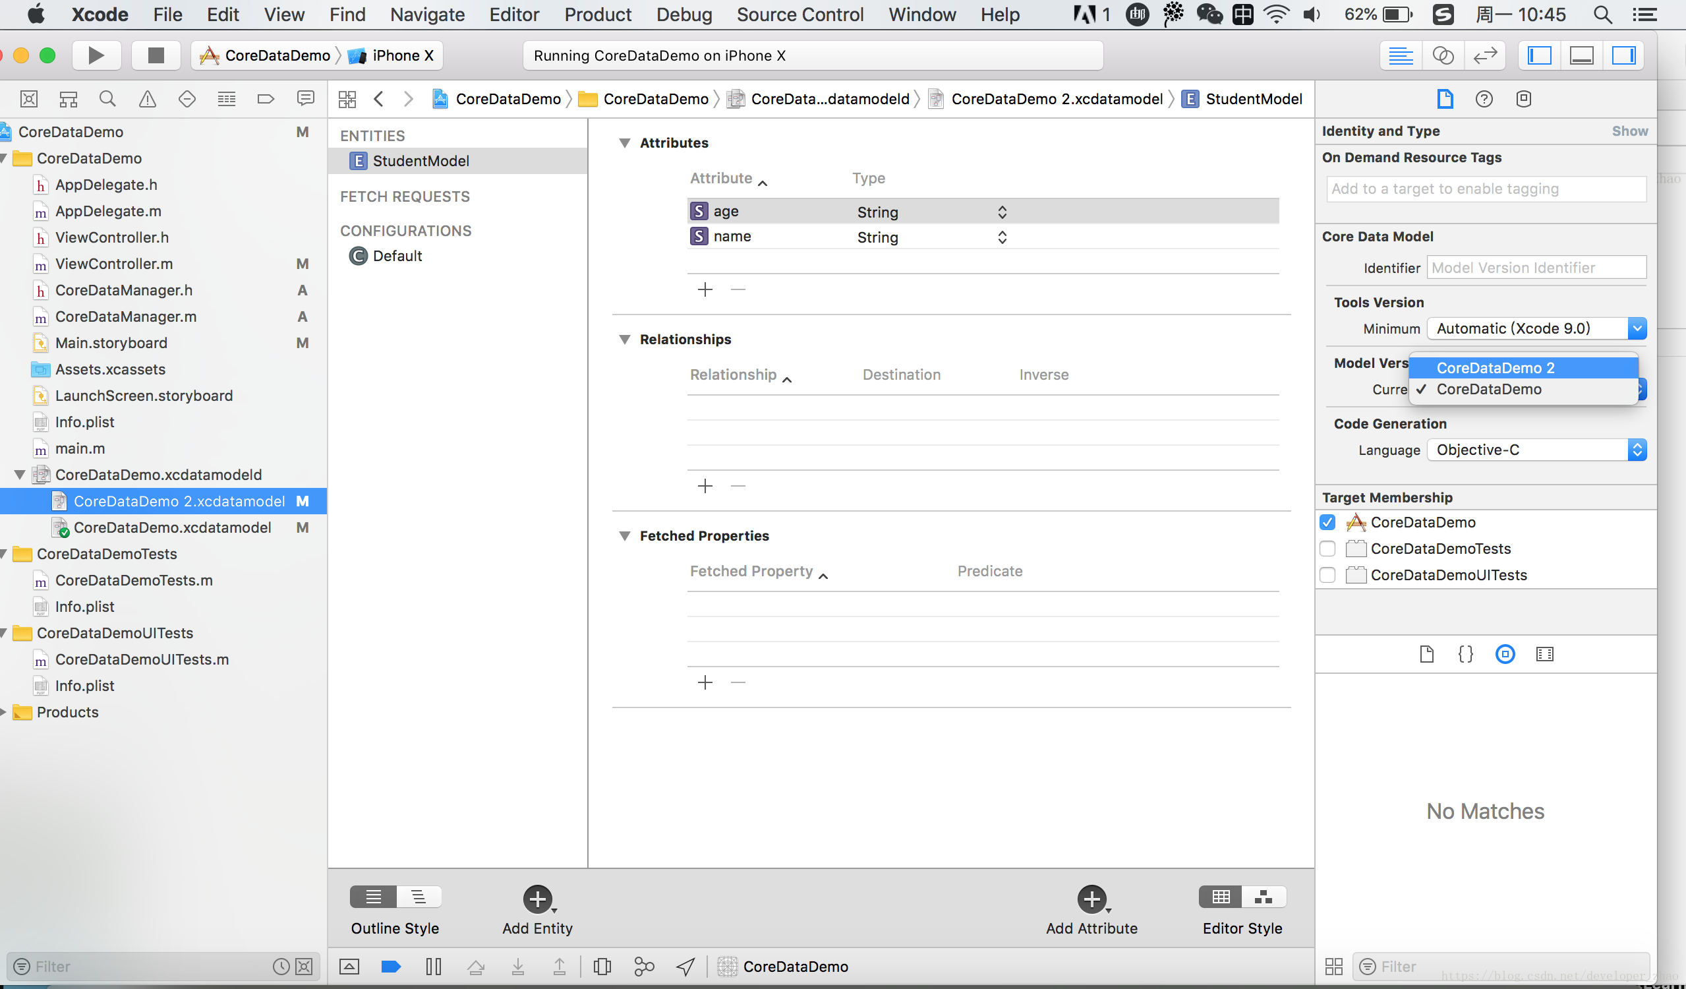Show the Quick Help inspector
This screenshot has height=989, width=1686.
coord(1484,99)
